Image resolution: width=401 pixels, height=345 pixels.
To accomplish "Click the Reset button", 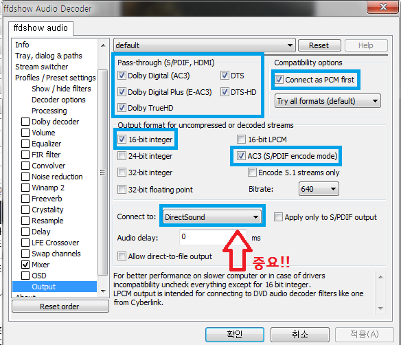I will [319, 45].
